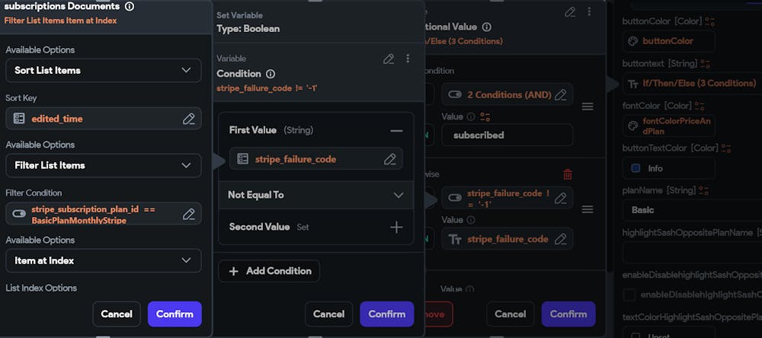Confirm the subscriptions Documents panel
The height and width of the screenshot is (338, 762).
pyautogui.click(x=174, y=314)
